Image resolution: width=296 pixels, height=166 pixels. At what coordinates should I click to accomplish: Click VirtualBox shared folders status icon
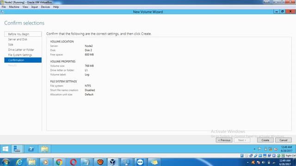click(260, 156)
